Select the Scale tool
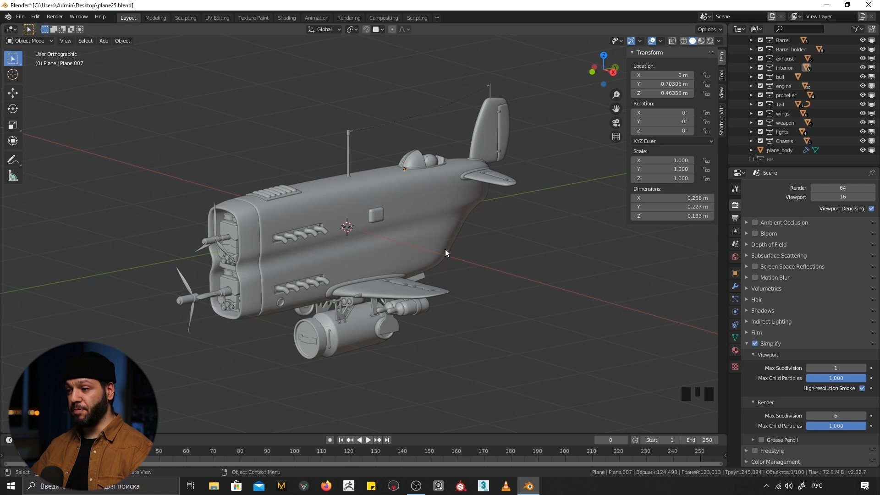 [13, 125]
